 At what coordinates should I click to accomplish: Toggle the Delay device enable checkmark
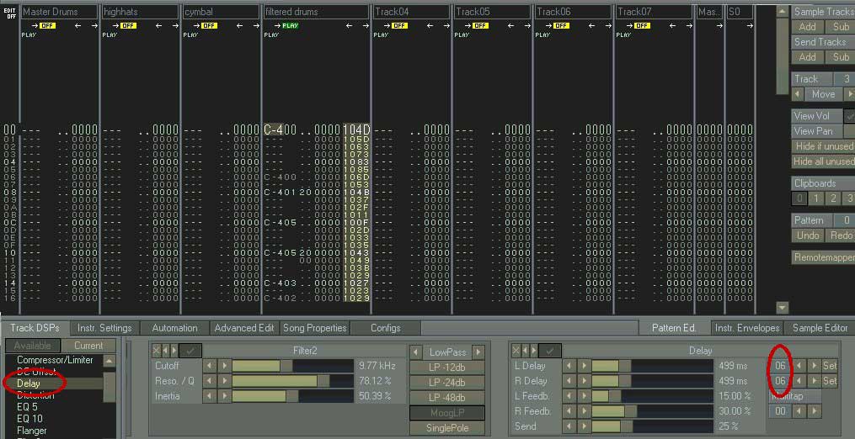tap(551, 351)
